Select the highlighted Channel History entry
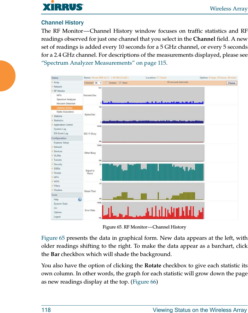 [x=65, y=107]
